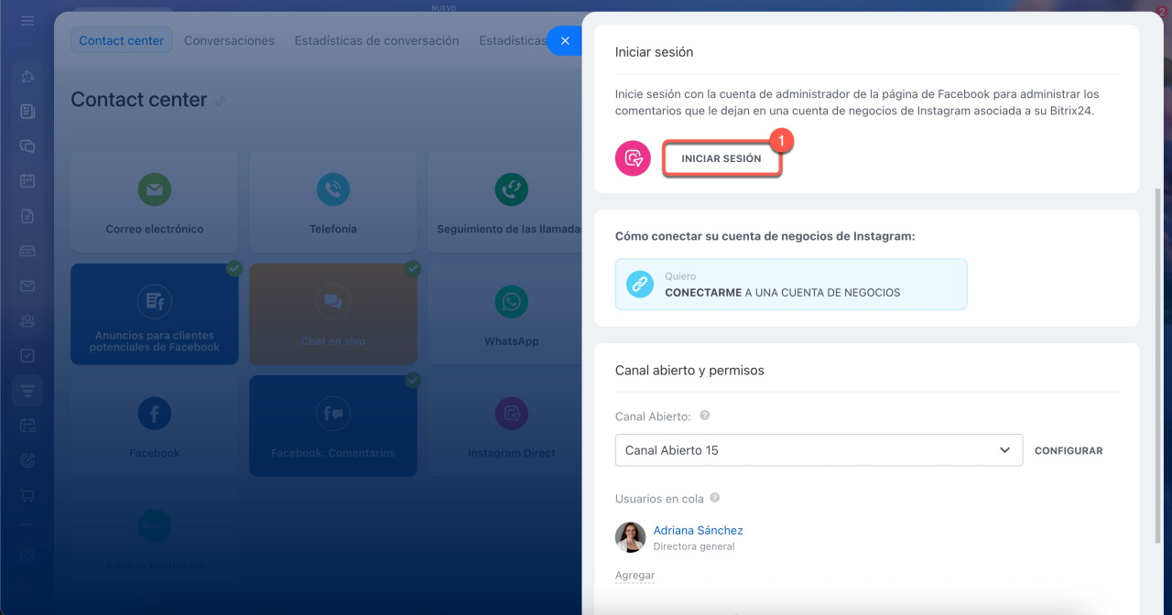
Task: Open the CRM funnel icon in sidebar
Action: point(27,391)
